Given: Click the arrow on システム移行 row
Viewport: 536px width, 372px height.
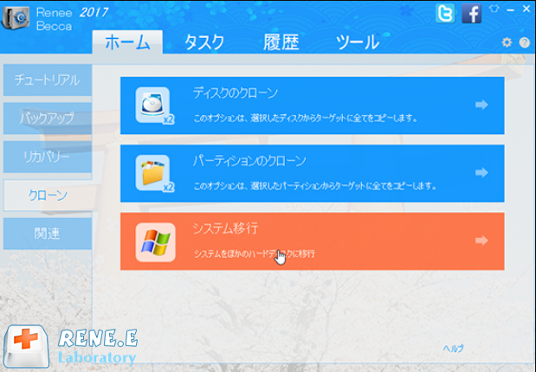Looking at the screenshot, I should (481, 241).
